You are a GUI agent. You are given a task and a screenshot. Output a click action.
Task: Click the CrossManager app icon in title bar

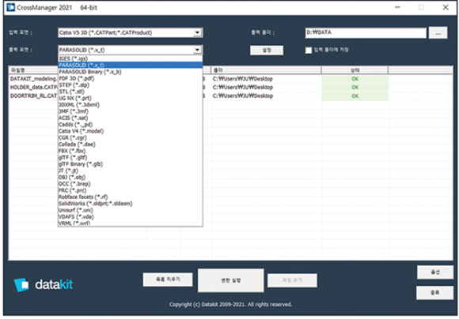coord(10,7)
